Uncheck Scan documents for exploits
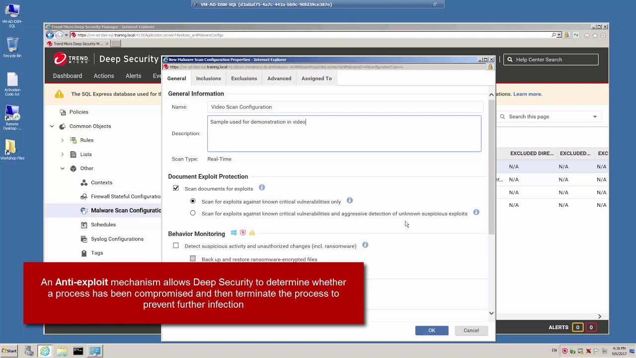This screenshot has width=636, height=358. point(176,188)
